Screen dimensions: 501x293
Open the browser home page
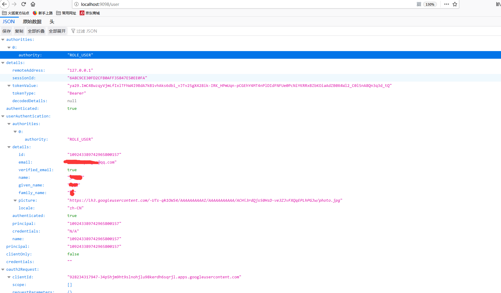click(x=33, y=4)
